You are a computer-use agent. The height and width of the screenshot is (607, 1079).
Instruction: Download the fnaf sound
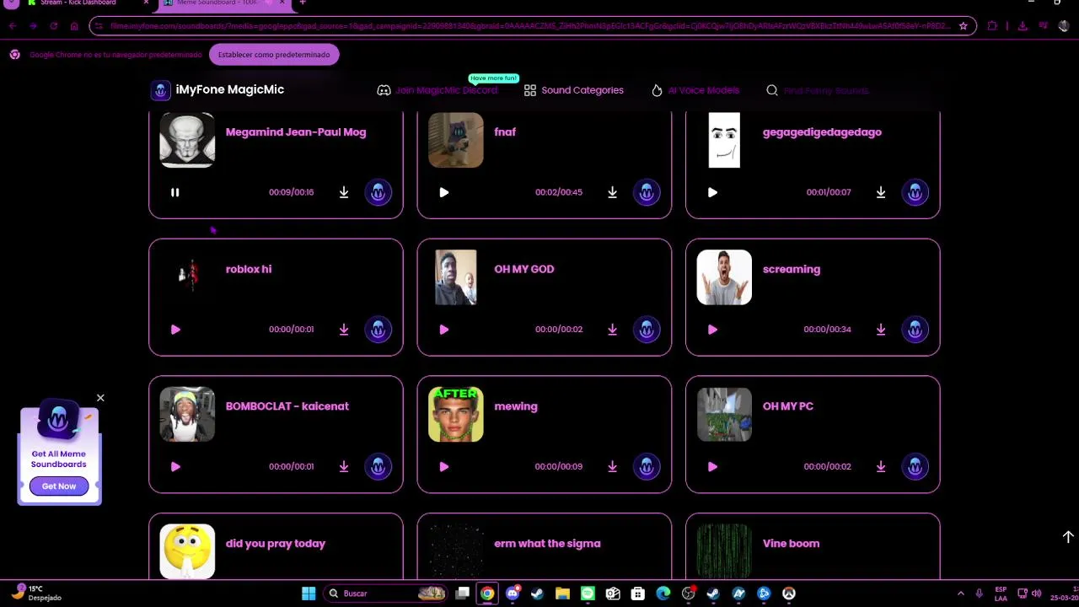[613, 192]
